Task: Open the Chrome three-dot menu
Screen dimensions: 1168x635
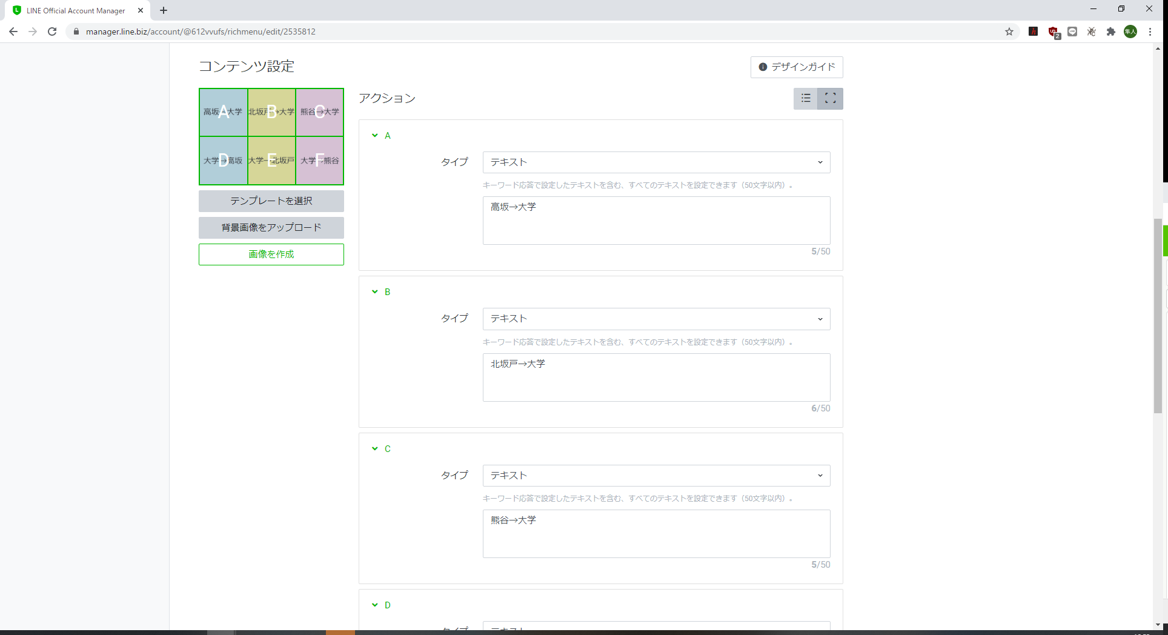Action: 1151,32
